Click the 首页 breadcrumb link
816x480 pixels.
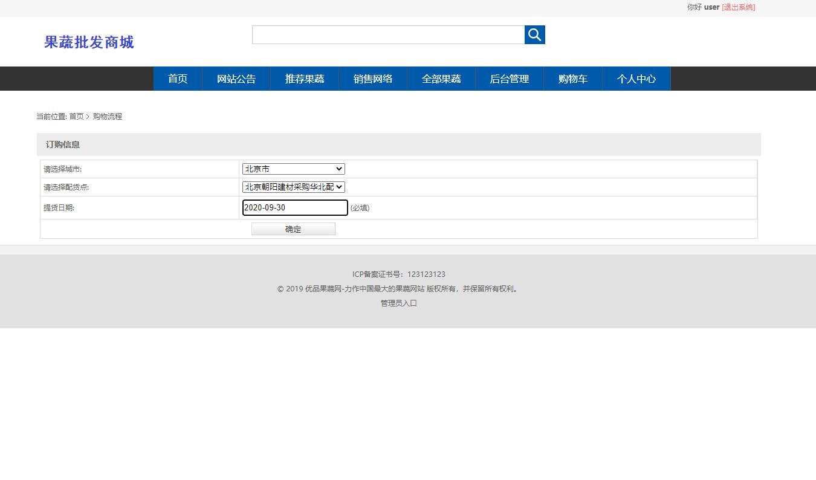[76, 116]
